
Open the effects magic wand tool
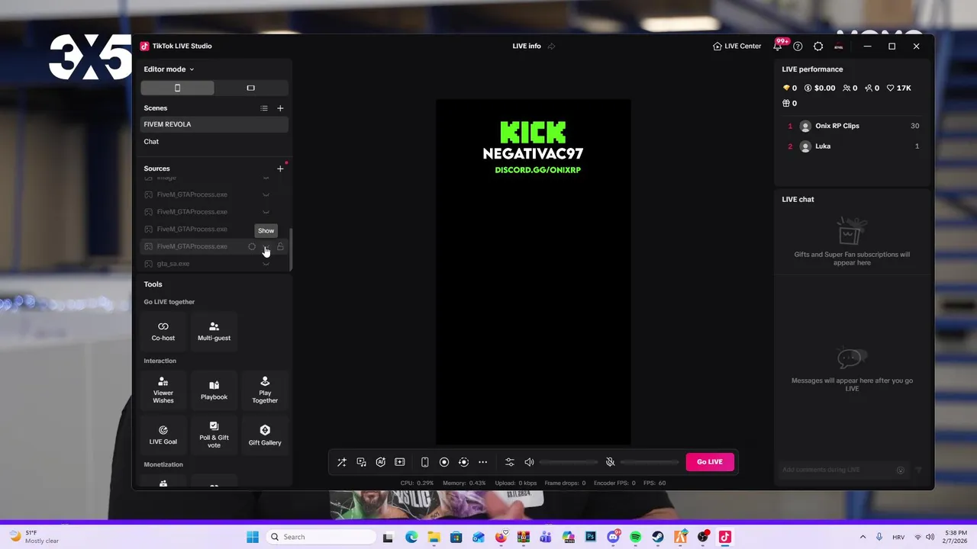342,462
